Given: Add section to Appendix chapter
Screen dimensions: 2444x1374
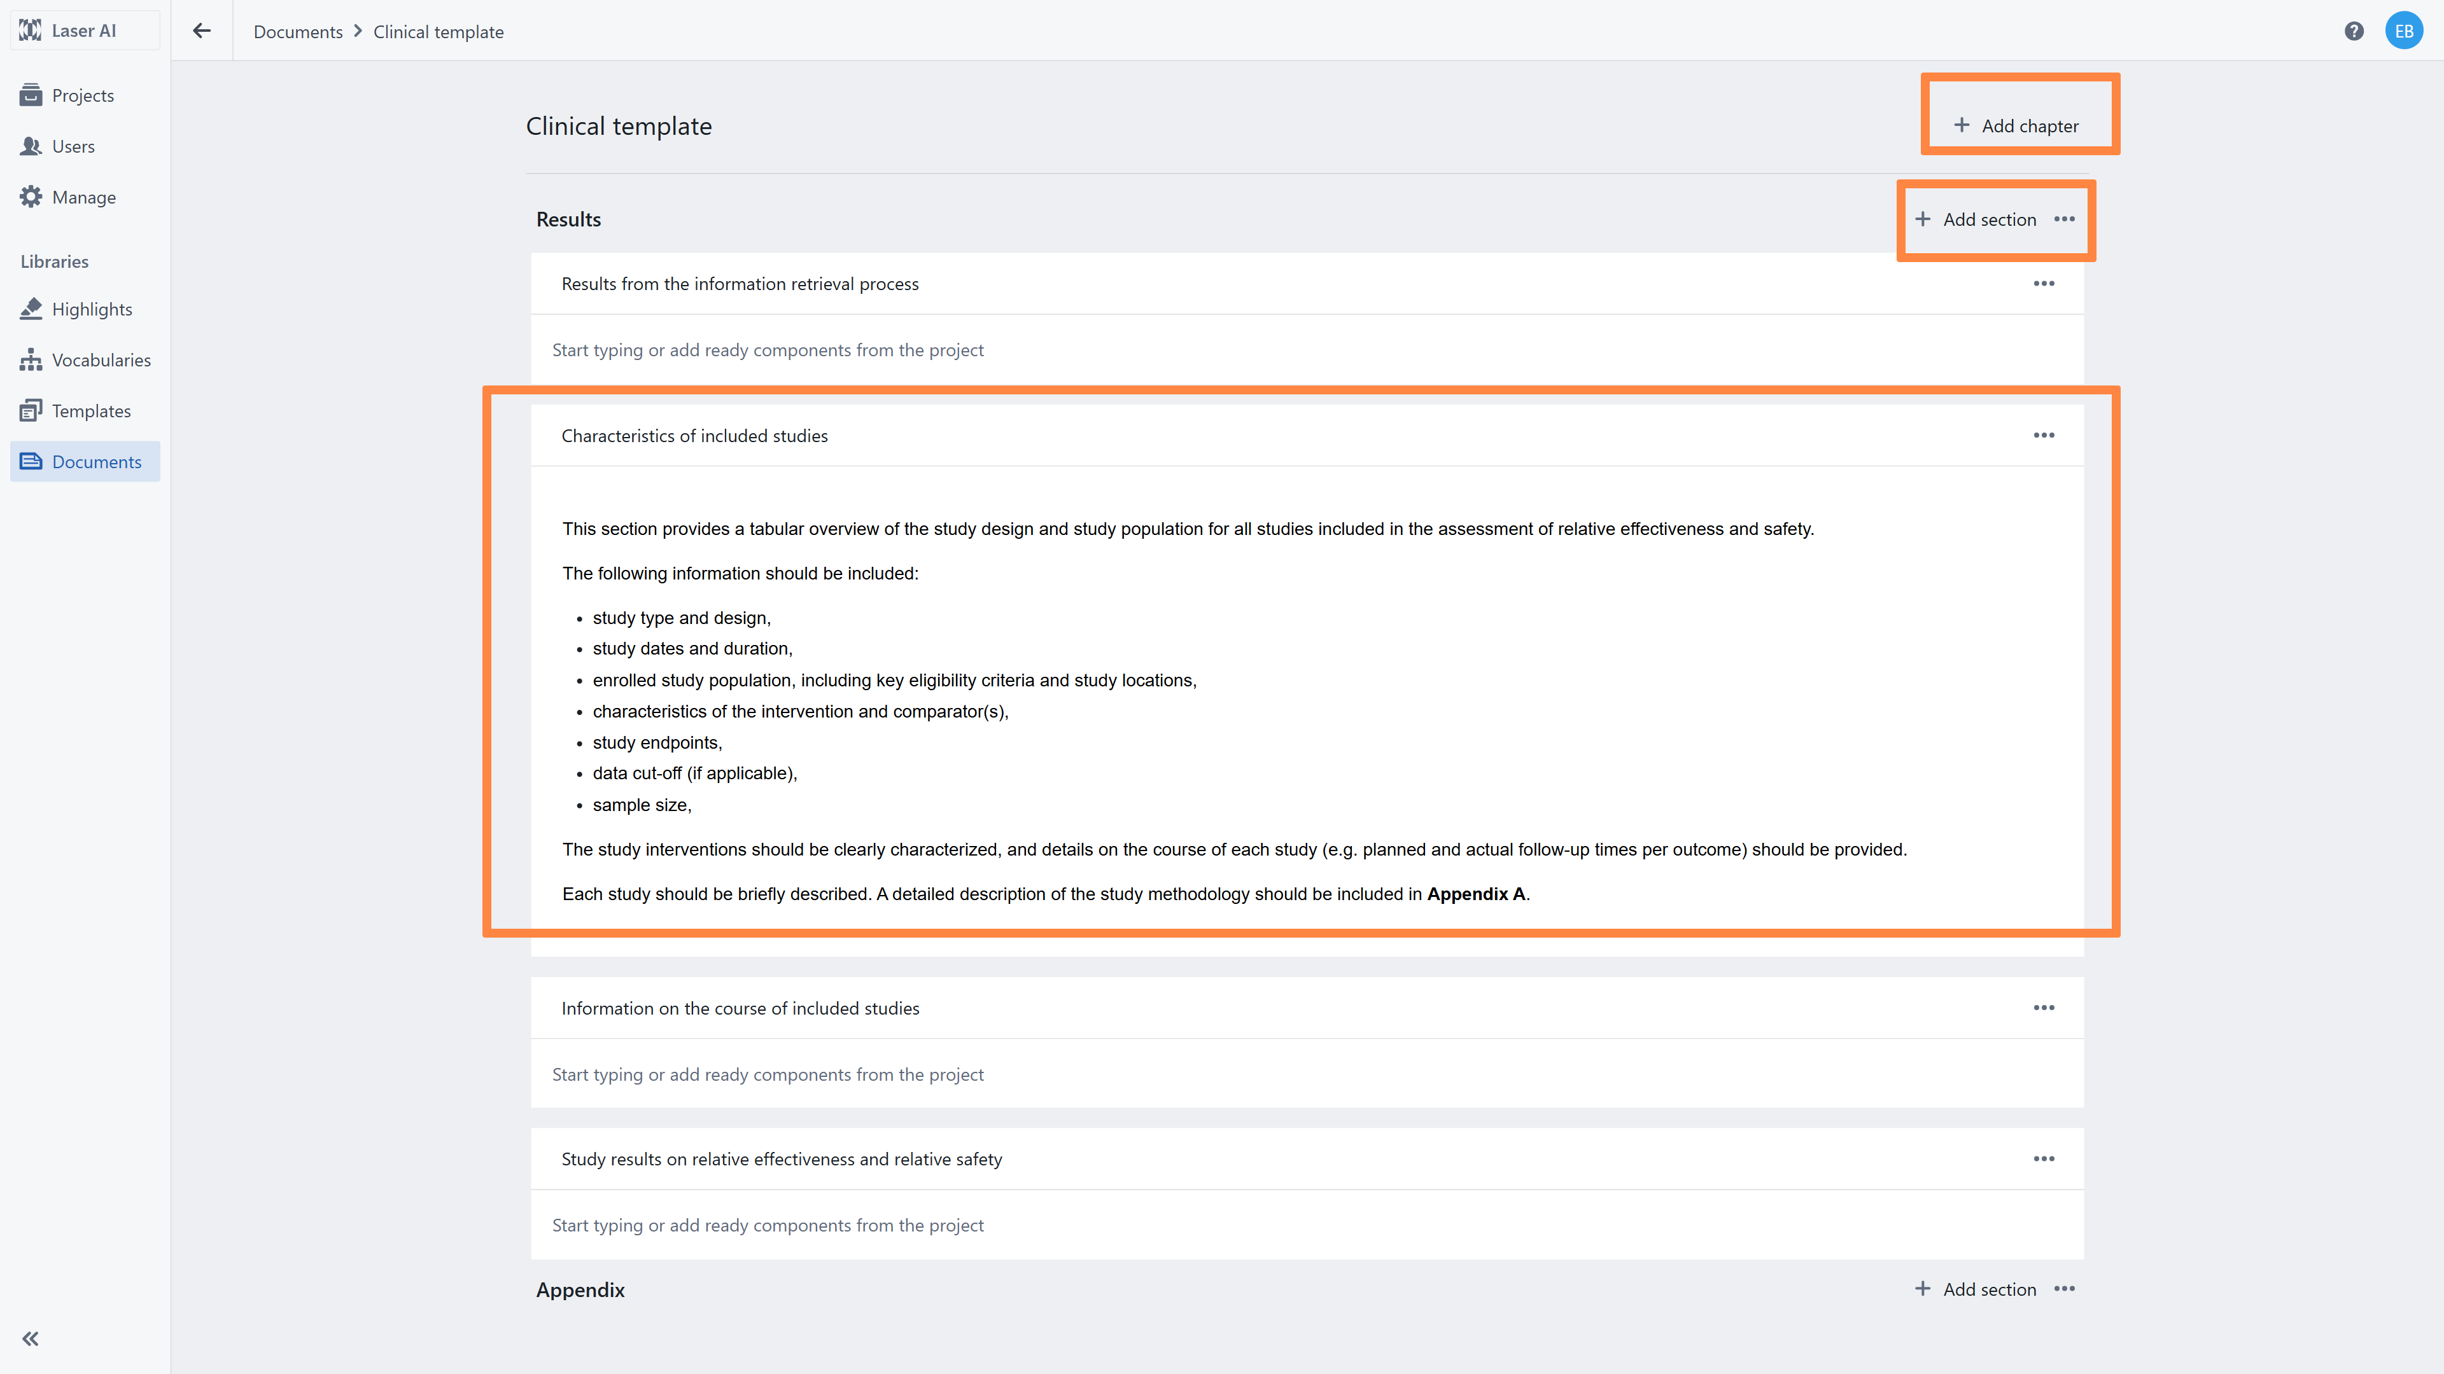Looking at the screenshot, I should pyautogui.click(x=1976, y=1289).
